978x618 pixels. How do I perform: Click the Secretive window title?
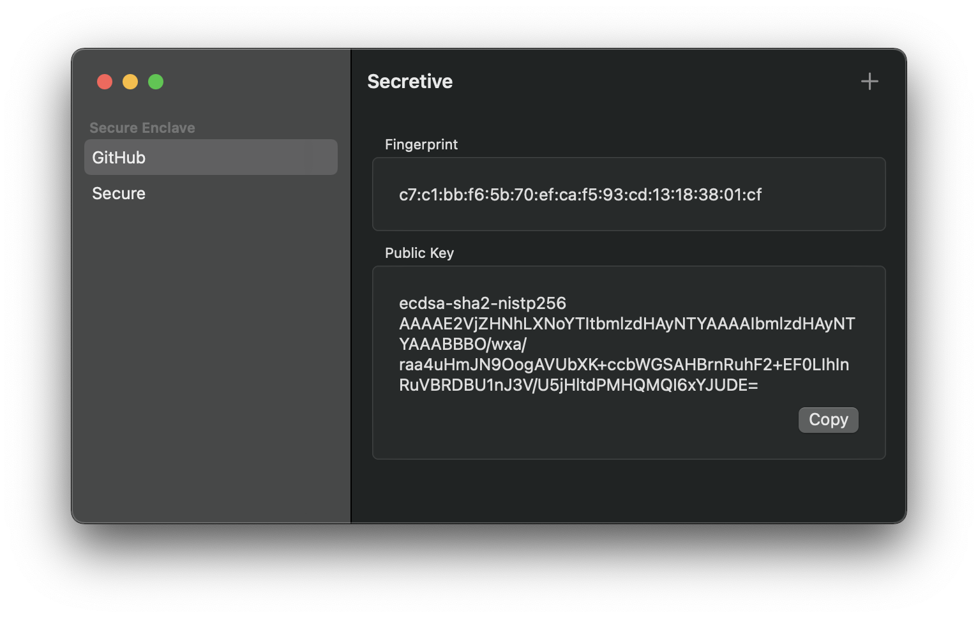click(409, 81)
